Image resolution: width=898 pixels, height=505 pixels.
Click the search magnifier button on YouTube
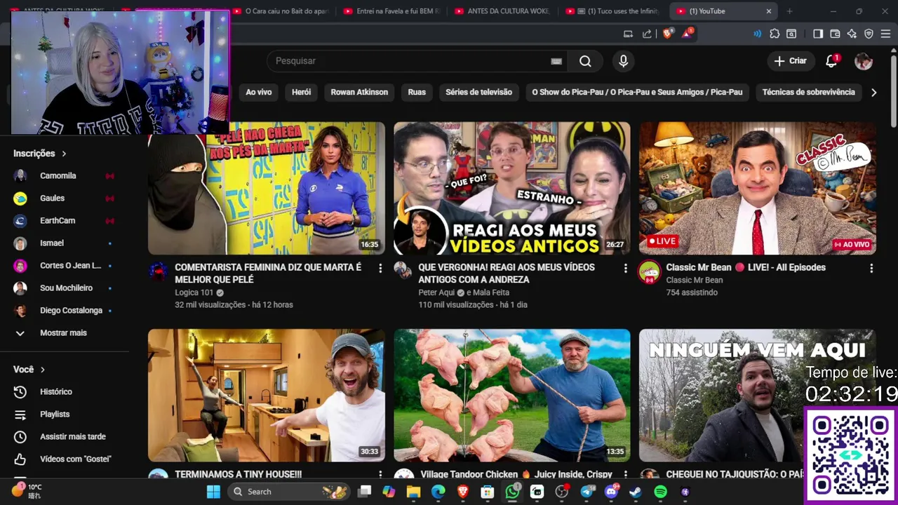tap(585, 61)
